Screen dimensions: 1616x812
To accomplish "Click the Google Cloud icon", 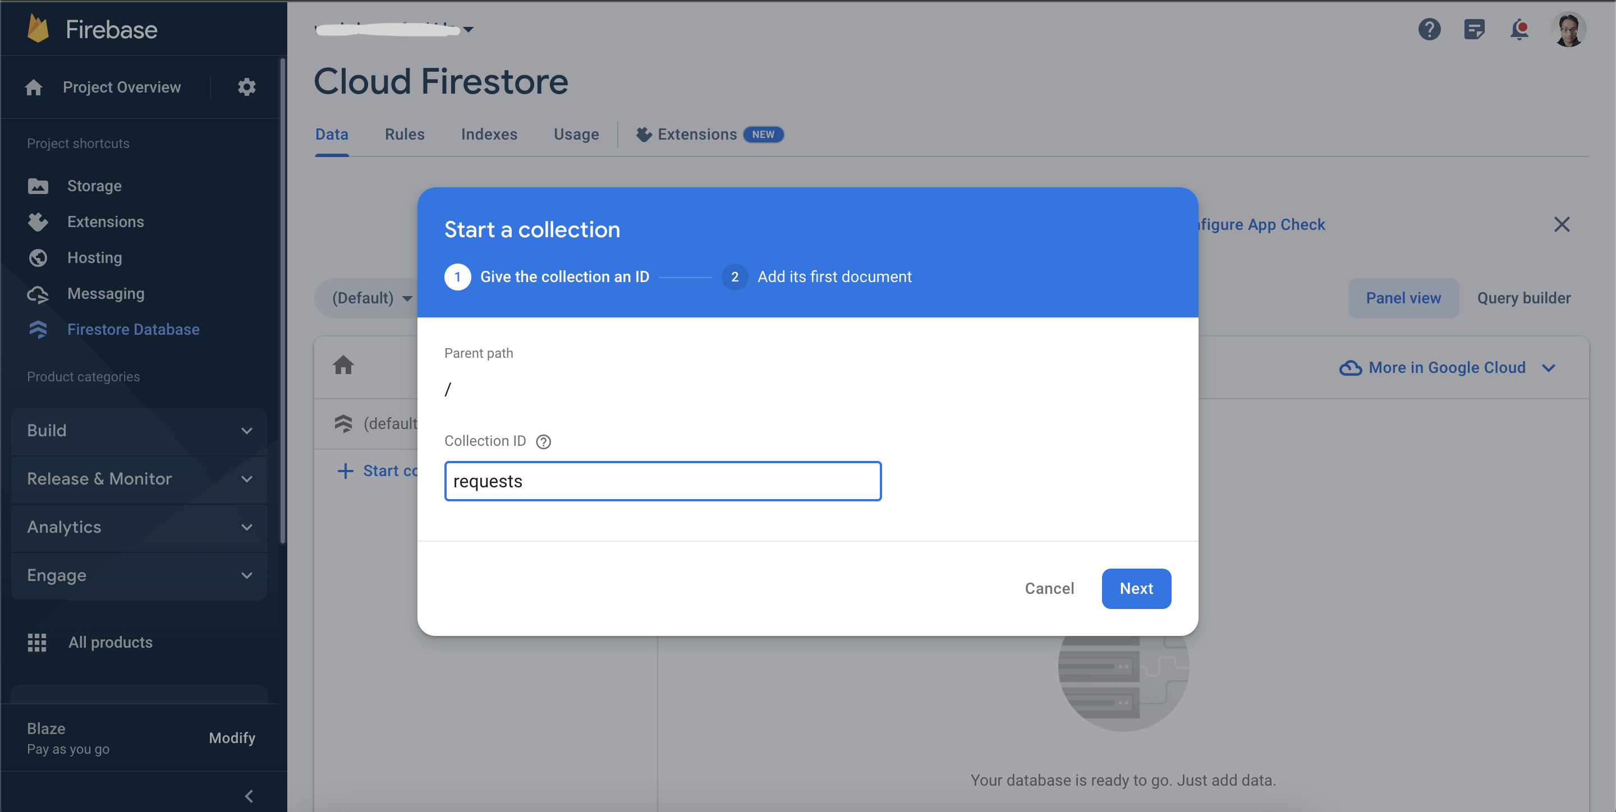I will [x=1350, y=368].
